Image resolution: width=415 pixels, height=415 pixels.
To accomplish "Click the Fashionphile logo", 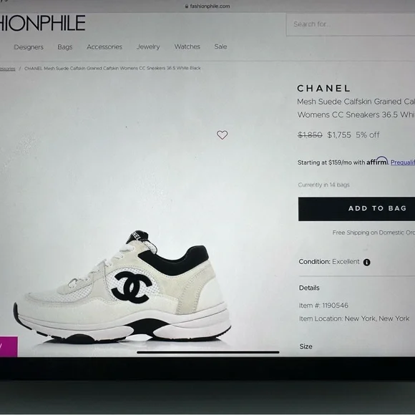I will [x=42, y=23].
